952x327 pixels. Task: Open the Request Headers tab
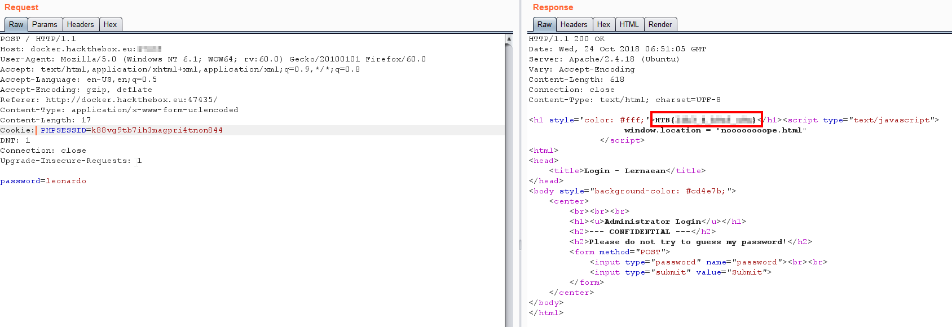pyautogui.click(x=81, y=24)
